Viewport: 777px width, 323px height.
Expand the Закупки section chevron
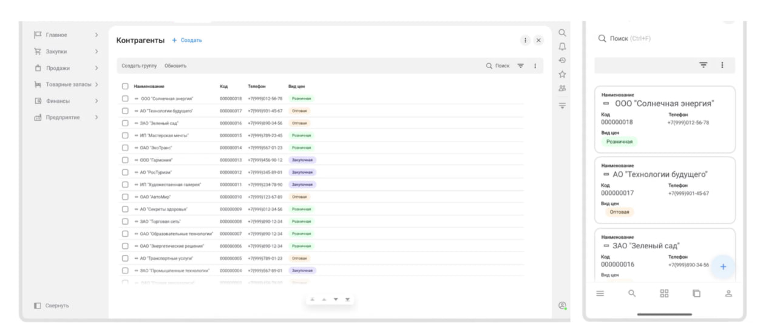[x=96, y=52]
